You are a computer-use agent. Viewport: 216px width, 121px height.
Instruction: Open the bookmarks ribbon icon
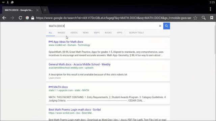[212, 18]
